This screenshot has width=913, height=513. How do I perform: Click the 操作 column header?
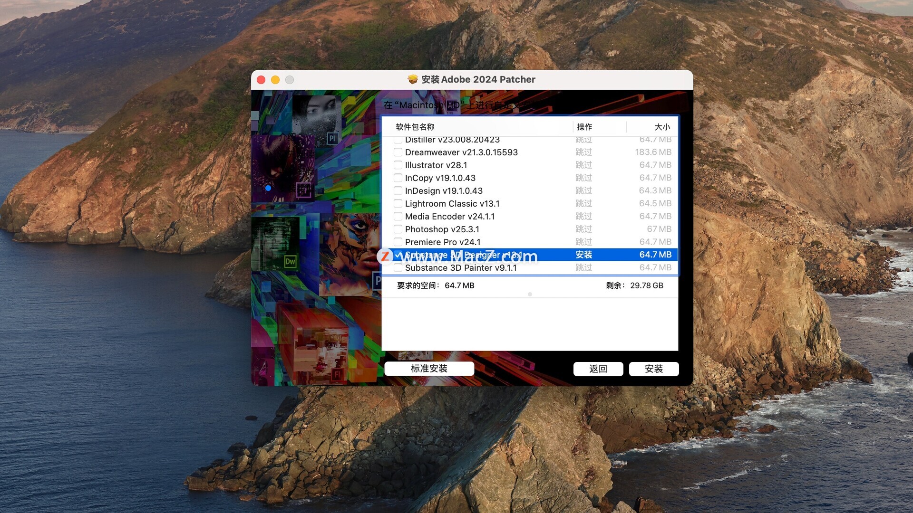tap(584, 127)
